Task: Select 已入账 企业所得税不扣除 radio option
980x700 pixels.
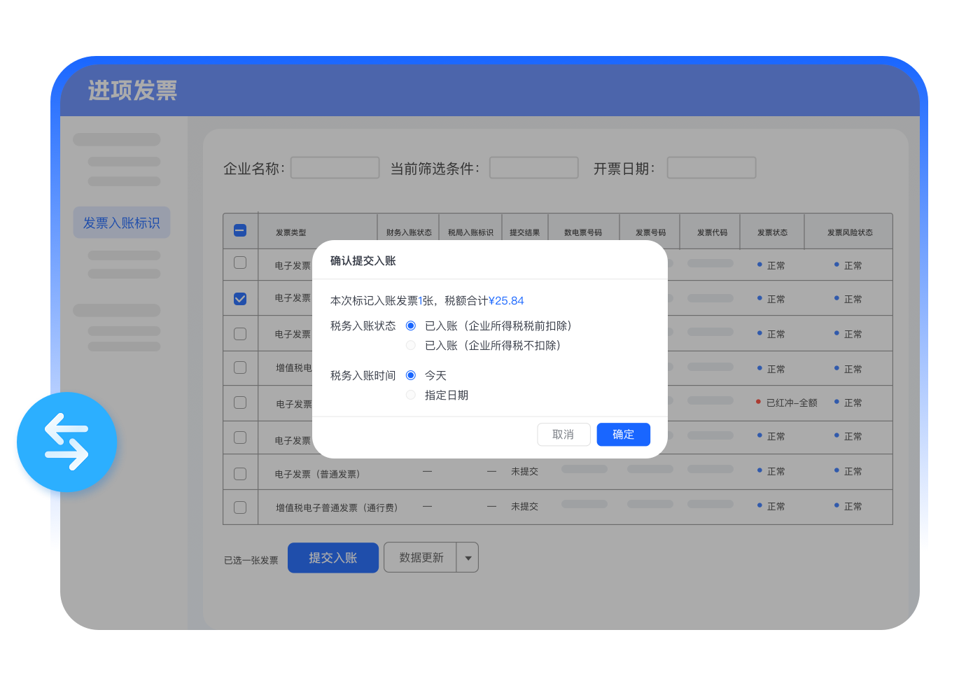Action: [x=411, y=345]
